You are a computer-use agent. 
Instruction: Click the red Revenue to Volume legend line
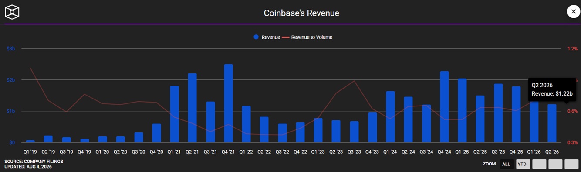[x=286, y=37]
